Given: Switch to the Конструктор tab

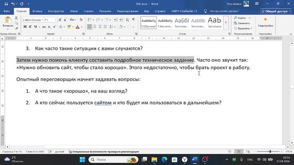Looking at the screenshot, I should pos(56,11).
